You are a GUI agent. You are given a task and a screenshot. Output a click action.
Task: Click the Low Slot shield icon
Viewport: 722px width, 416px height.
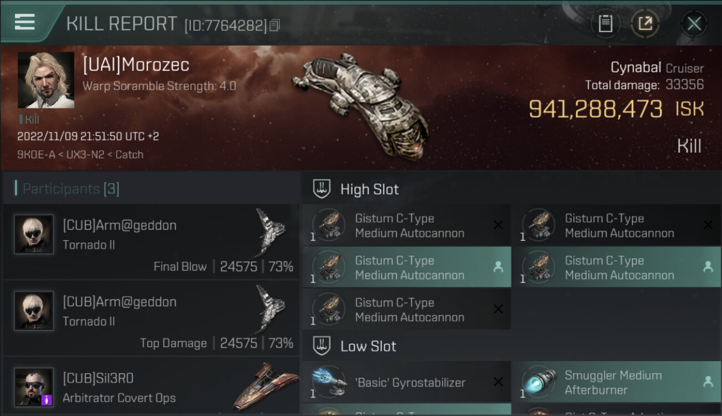pyautogui.click(x=322, y=346)
